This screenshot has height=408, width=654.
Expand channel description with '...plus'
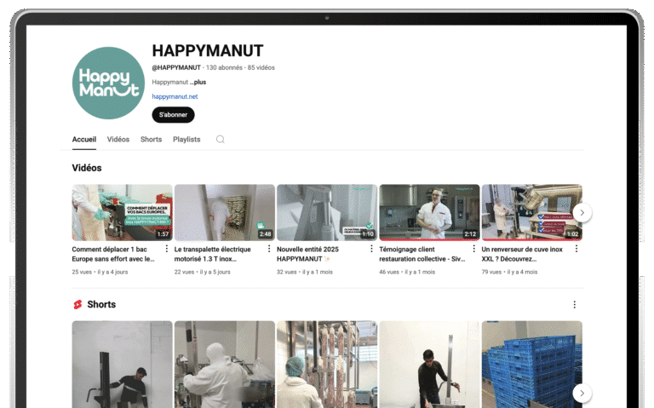click(198, 83)
